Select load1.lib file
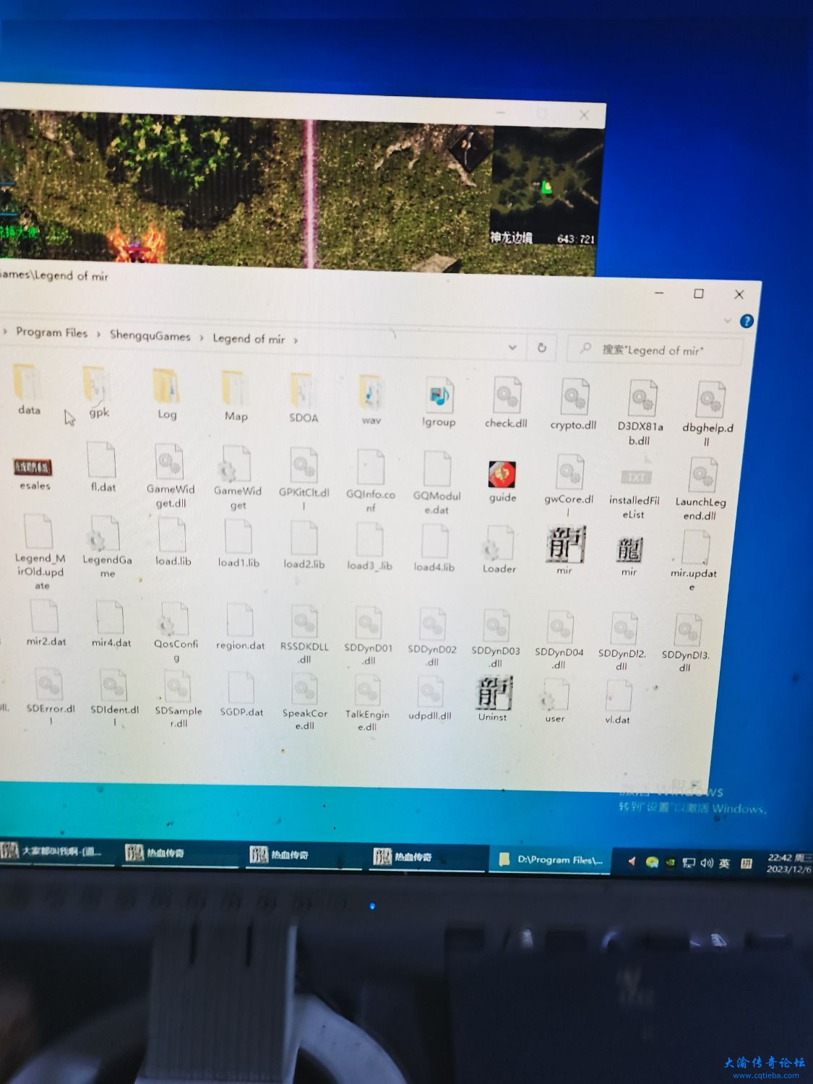The width and height of the screenshot is (813, 1084). [x=238, y=543]
